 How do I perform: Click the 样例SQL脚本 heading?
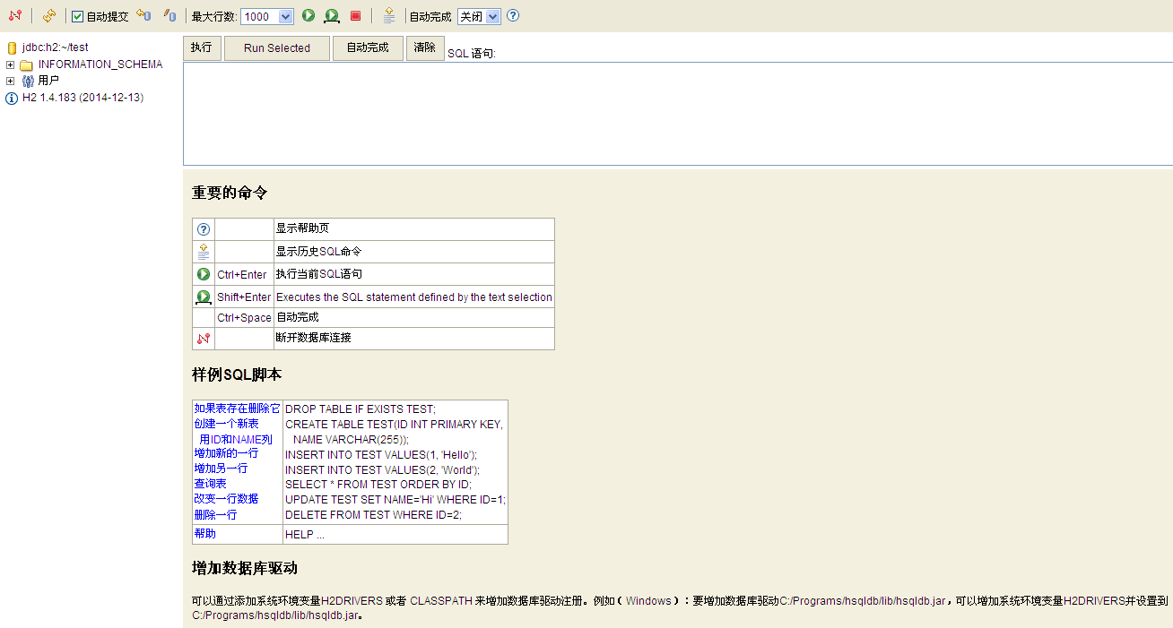(237, 374)
